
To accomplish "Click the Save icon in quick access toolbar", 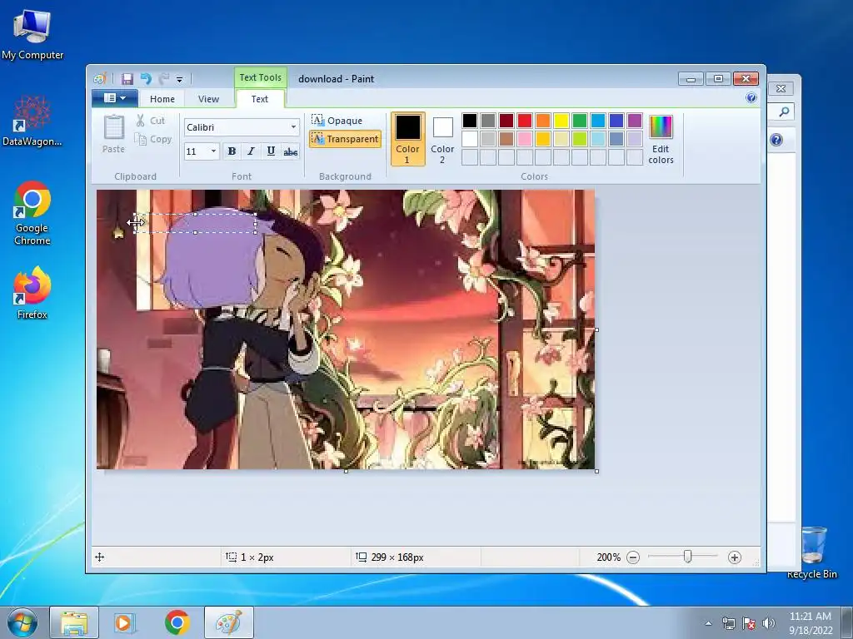I will 127,79.
